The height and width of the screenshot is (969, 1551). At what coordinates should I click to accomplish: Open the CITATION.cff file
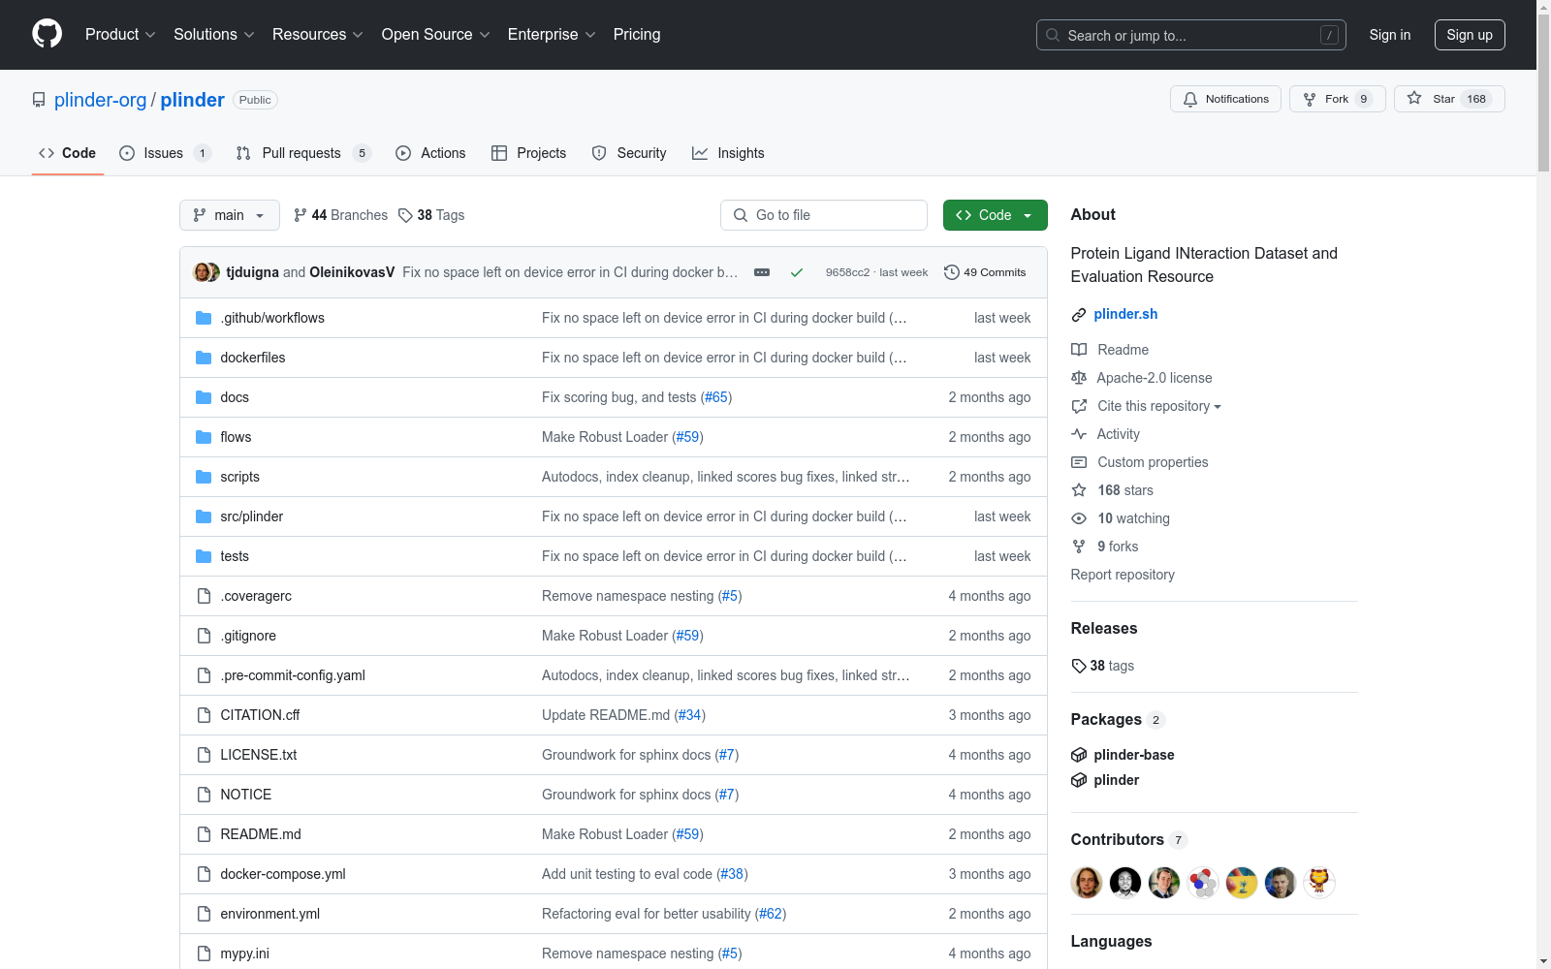coord(260,715)
